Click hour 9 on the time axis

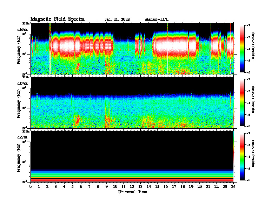coord(106,186)
